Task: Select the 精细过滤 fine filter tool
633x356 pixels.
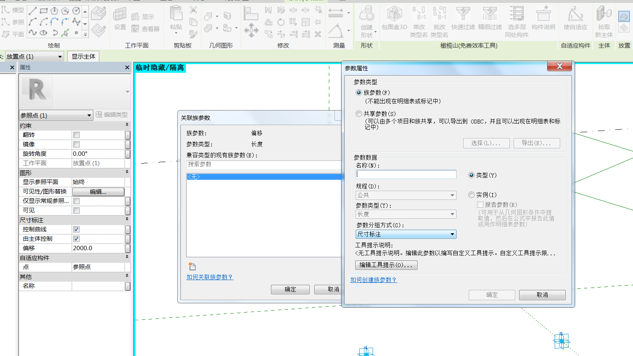Action: pyautogui.click(x=490, y=14)
